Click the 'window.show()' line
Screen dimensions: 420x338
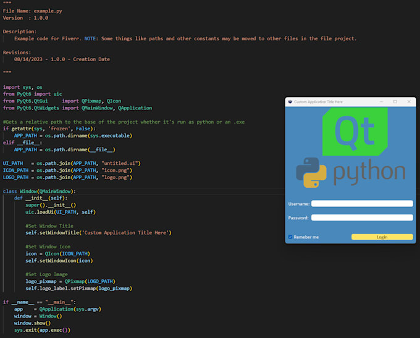[x=32, y=323]
